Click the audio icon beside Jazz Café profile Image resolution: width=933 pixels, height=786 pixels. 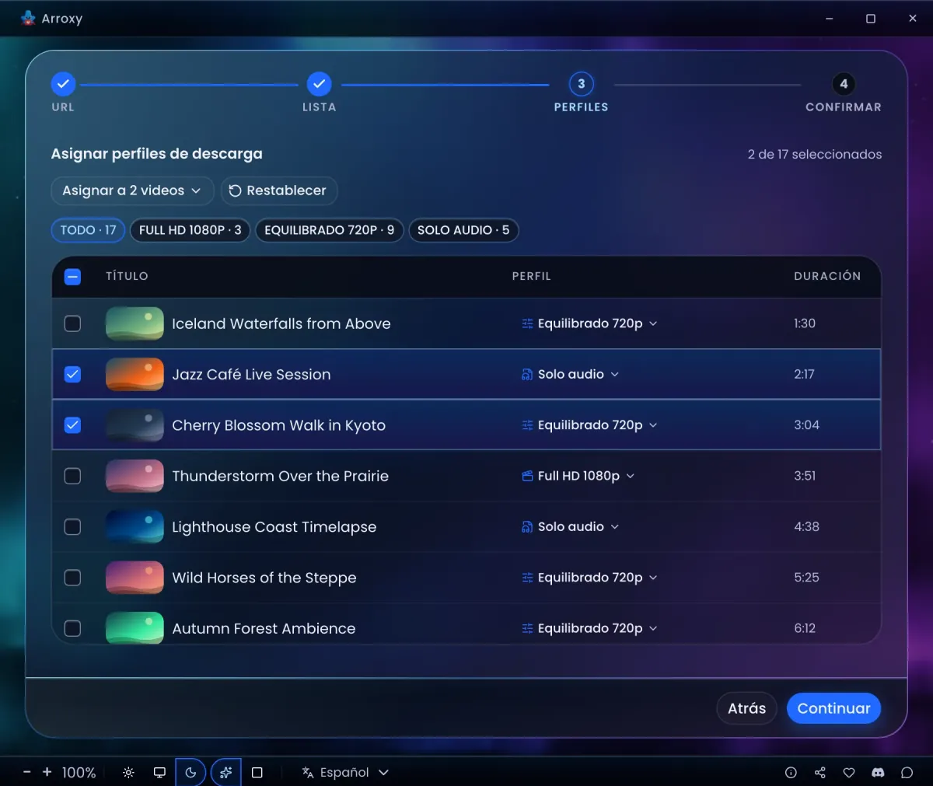click(527, 374)
